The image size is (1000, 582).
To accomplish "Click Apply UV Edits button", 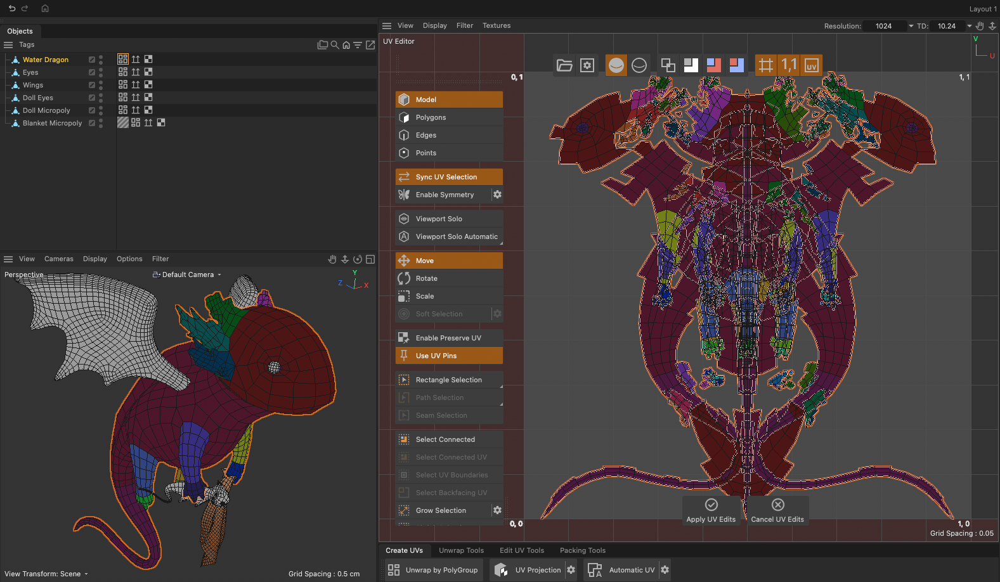I will (x=711, y=510).
